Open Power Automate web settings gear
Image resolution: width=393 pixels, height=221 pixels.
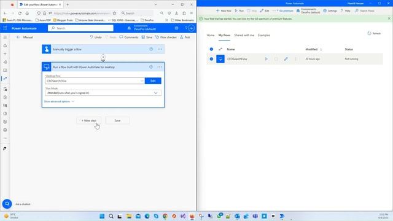tap(177, 28)
